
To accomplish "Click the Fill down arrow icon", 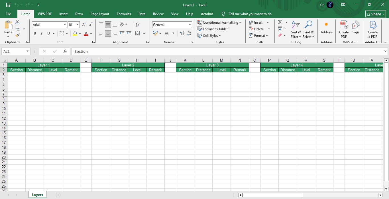I will pos(280,29).
